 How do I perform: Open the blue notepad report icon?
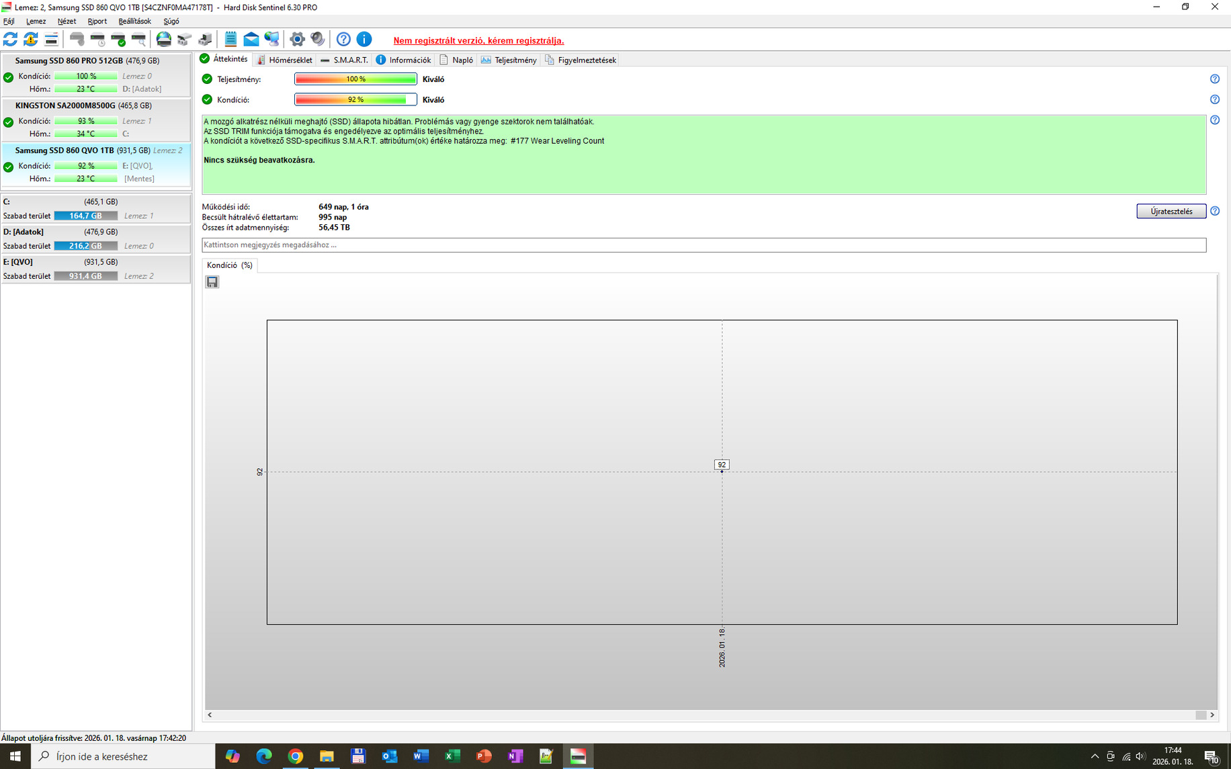pyautogui.click(x=230, y=39)
